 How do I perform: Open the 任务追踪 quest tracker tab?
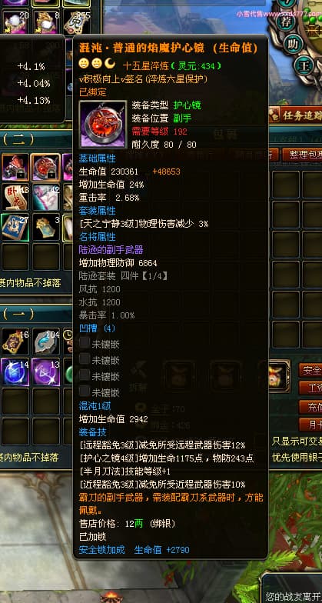coord(296,115)
